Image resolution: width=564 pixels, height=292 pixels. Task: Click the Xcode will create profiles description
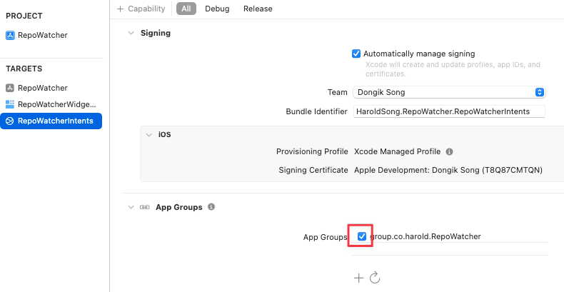(x=453, y=69)
